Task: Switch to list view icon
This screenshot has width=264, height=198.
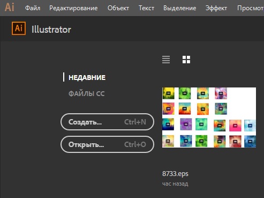Action: coord(166,60)
